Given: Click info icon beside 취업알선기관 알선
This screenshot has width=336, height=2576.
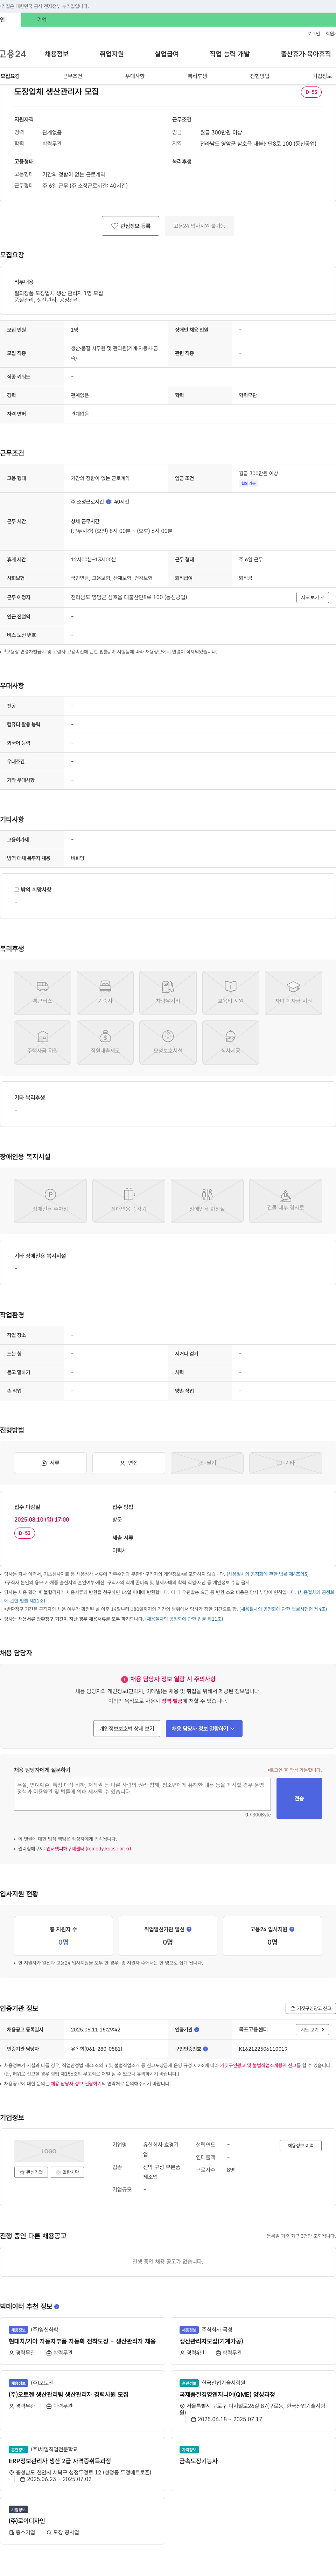Looking at the screenshot, I should click(x=189, y=1929).
